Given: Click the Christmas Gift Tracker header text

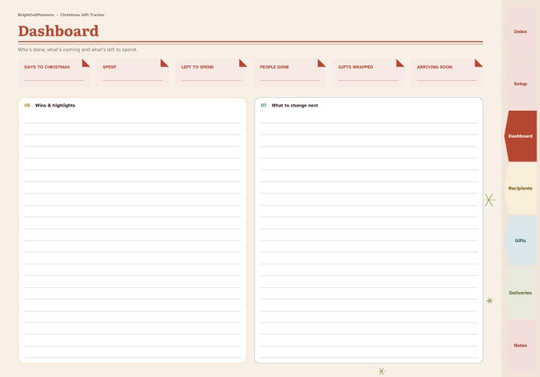Looking at the screenshot, I should (x=82, y=15).
